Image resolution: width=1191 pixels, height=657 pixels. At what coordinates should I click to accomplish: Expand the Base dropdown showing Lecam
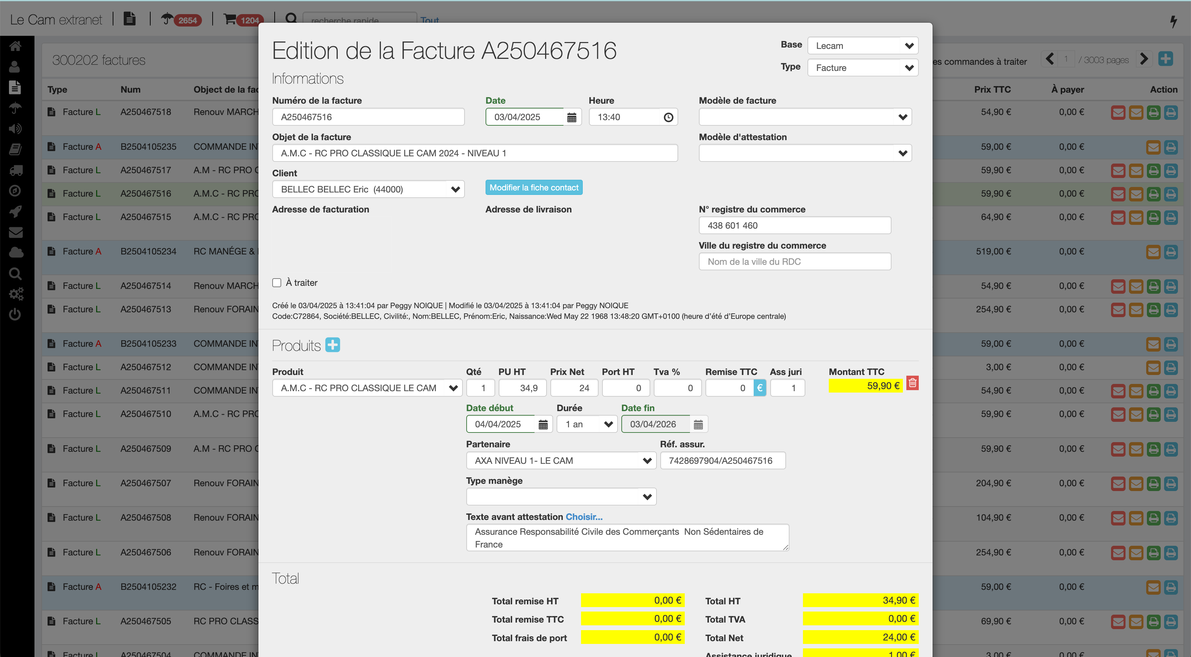point(862,46)
